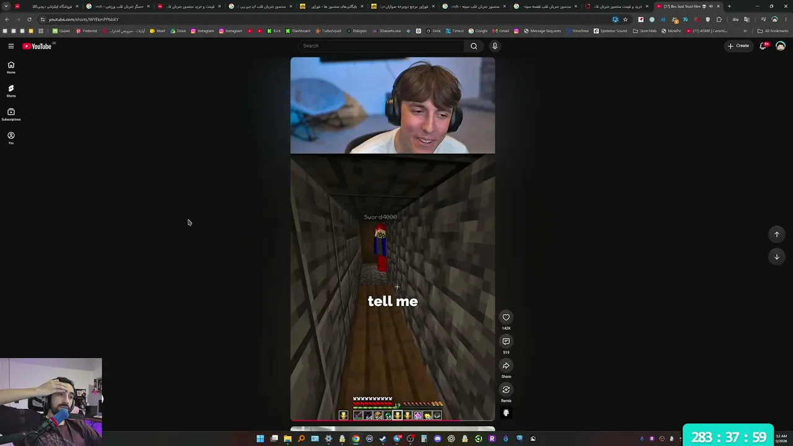Open the Epidemic Sound bookmark
The width and height of the screenshot is (793, 446).
(610, 31)
